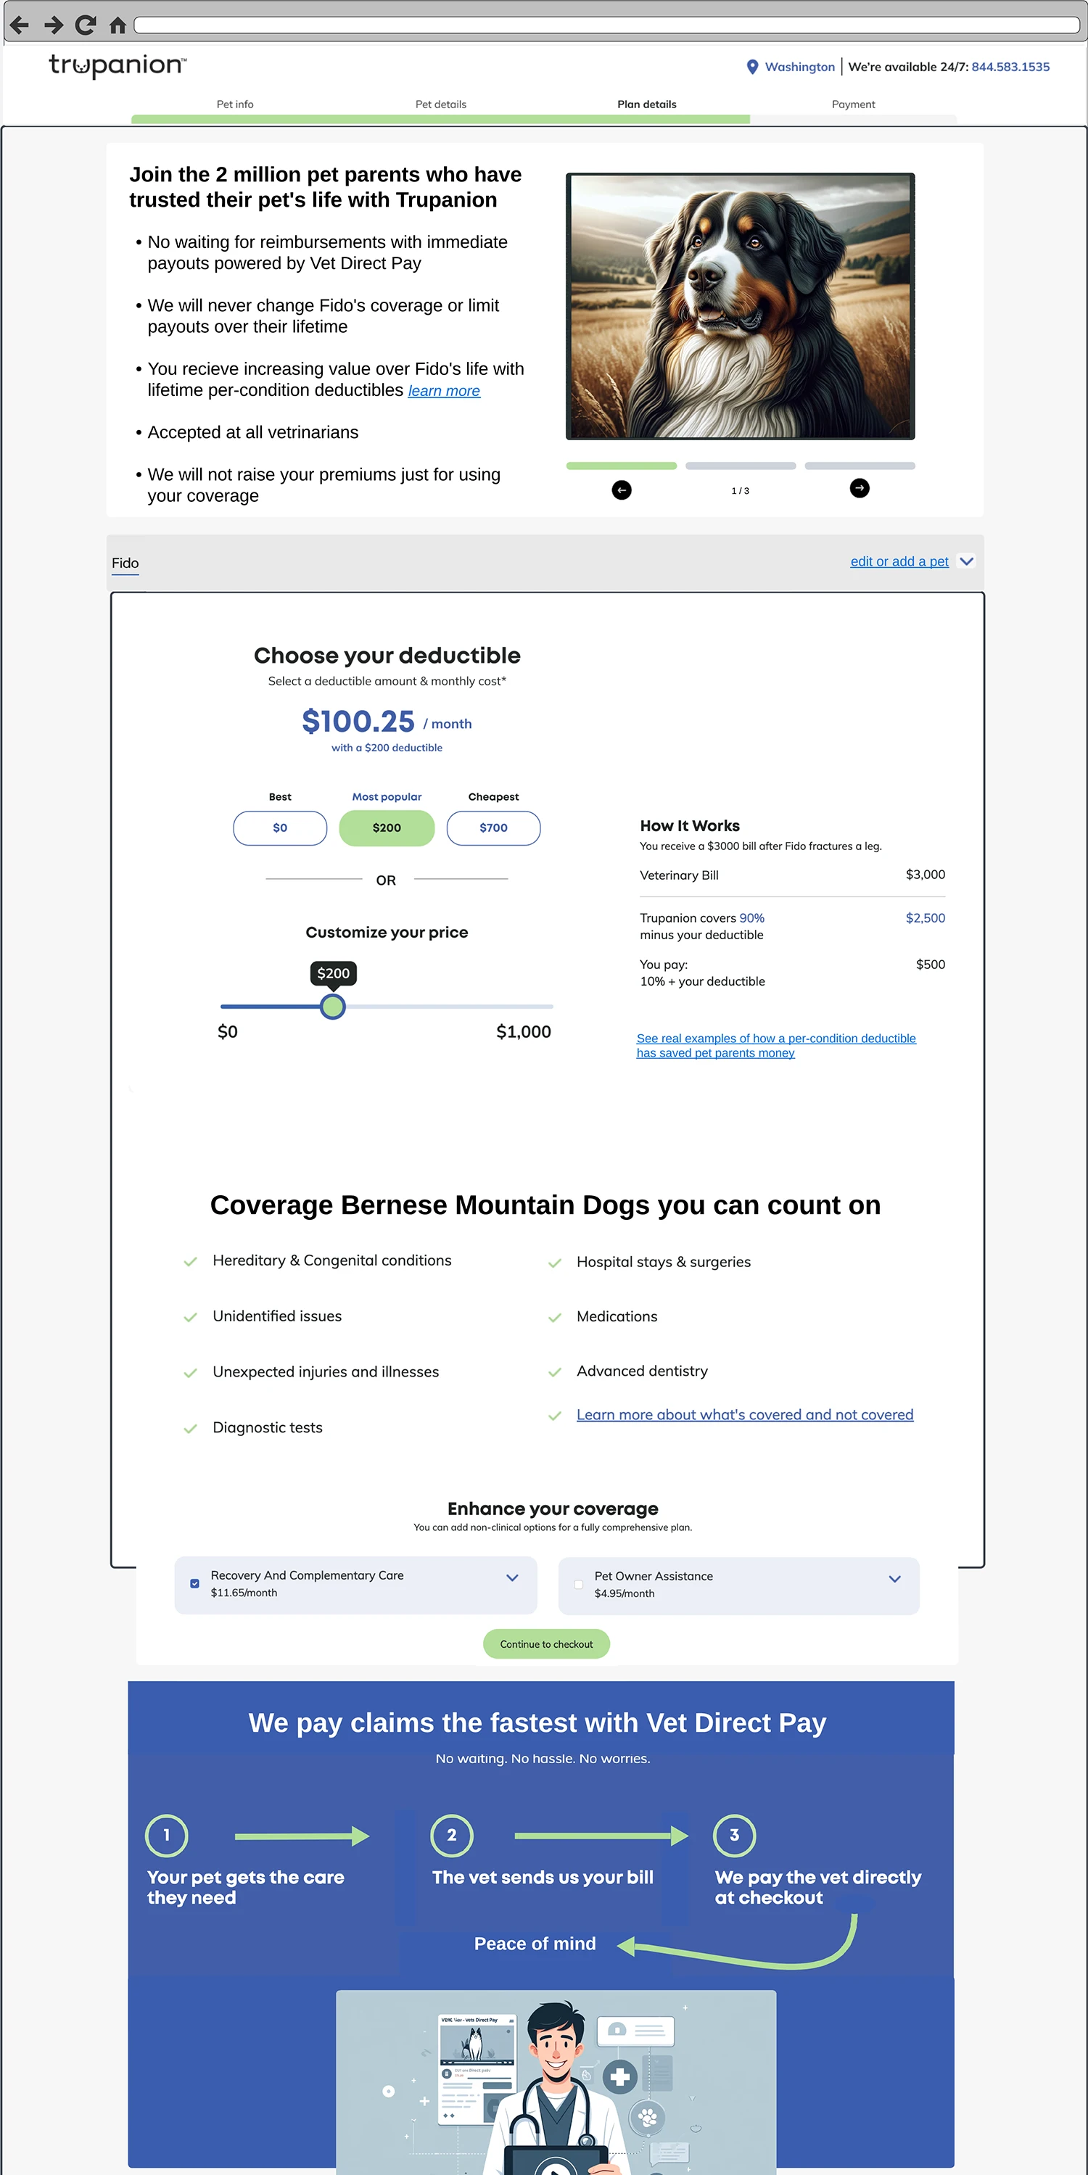
Task: Expand Recovery And Complementary Care details
Action: [x=512, y=1577]
